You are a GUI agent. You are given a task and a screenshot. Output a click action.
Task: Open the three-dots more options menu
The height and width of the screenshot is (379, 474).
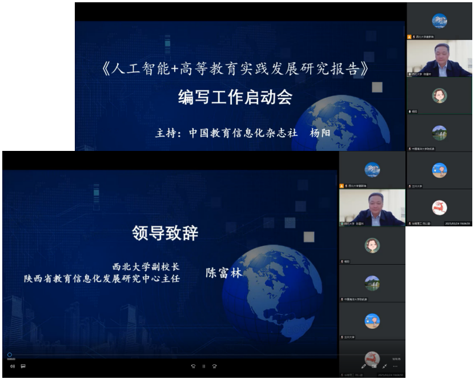coord(395,366)
